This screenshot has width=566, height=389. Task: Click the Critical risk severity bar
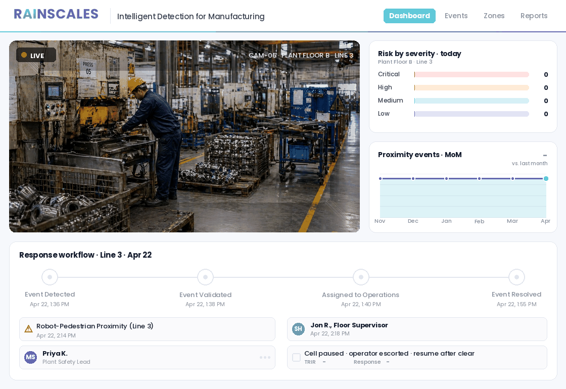point(471,74)
